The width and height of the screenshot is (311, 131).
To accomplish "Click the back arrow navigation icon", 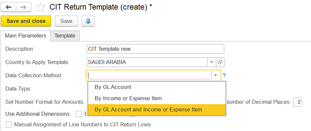I will tap(9, 7).
